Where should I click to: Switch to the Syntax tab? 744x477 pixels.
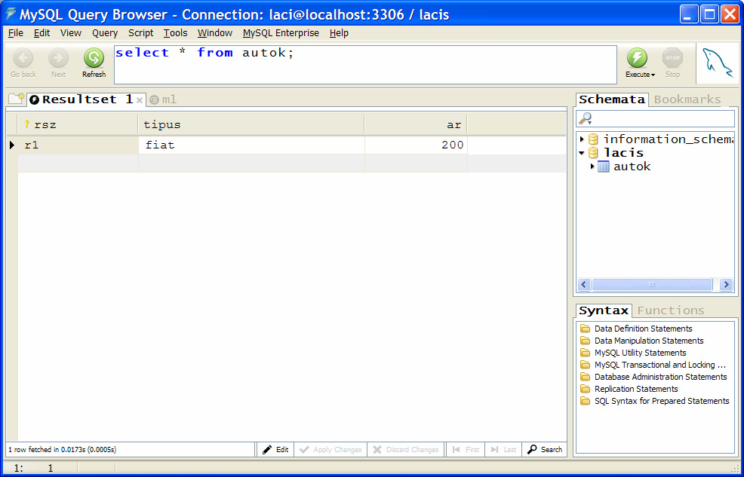pyautogui.click(x=604, y=310)
